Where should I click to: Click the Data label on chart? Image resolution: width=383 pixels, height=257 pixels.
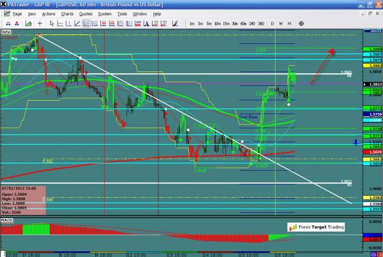(6, 31)
